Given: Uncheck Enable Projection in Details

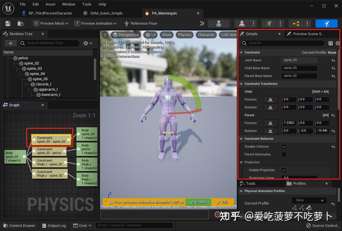Looking at the screenshot, I should (284, 170).
